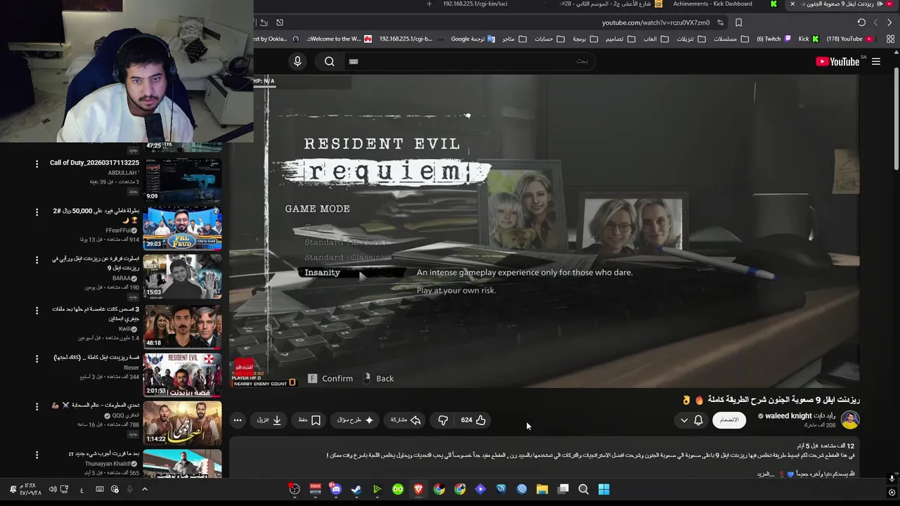Show hidden system tray icons chevron
Image resolution: width=900 pixels, height=506 pixels.
[145, 489]
